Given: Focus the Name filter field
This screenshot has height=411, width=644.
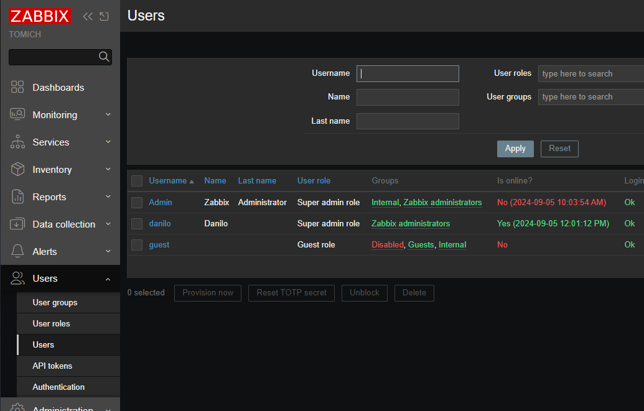Looking at the screenshot, I should click(x=408, y=98).
